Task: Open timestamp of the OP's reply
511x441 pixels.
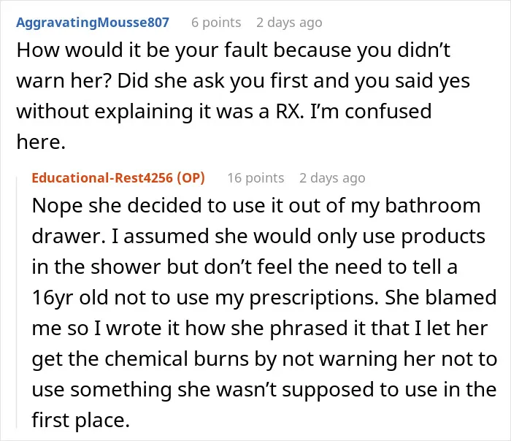Action: 332,178
